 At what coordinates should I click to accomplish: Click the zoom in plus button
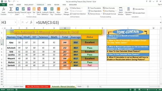156,90
